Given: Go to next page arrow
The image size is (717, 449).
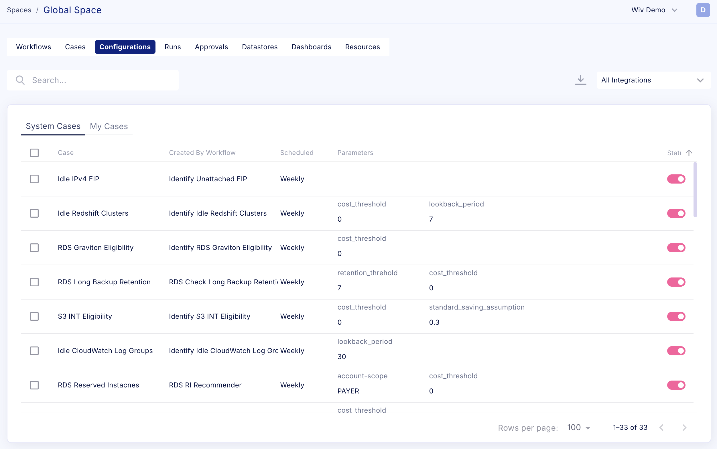Looking at the screenshot, I should (684, 428).
